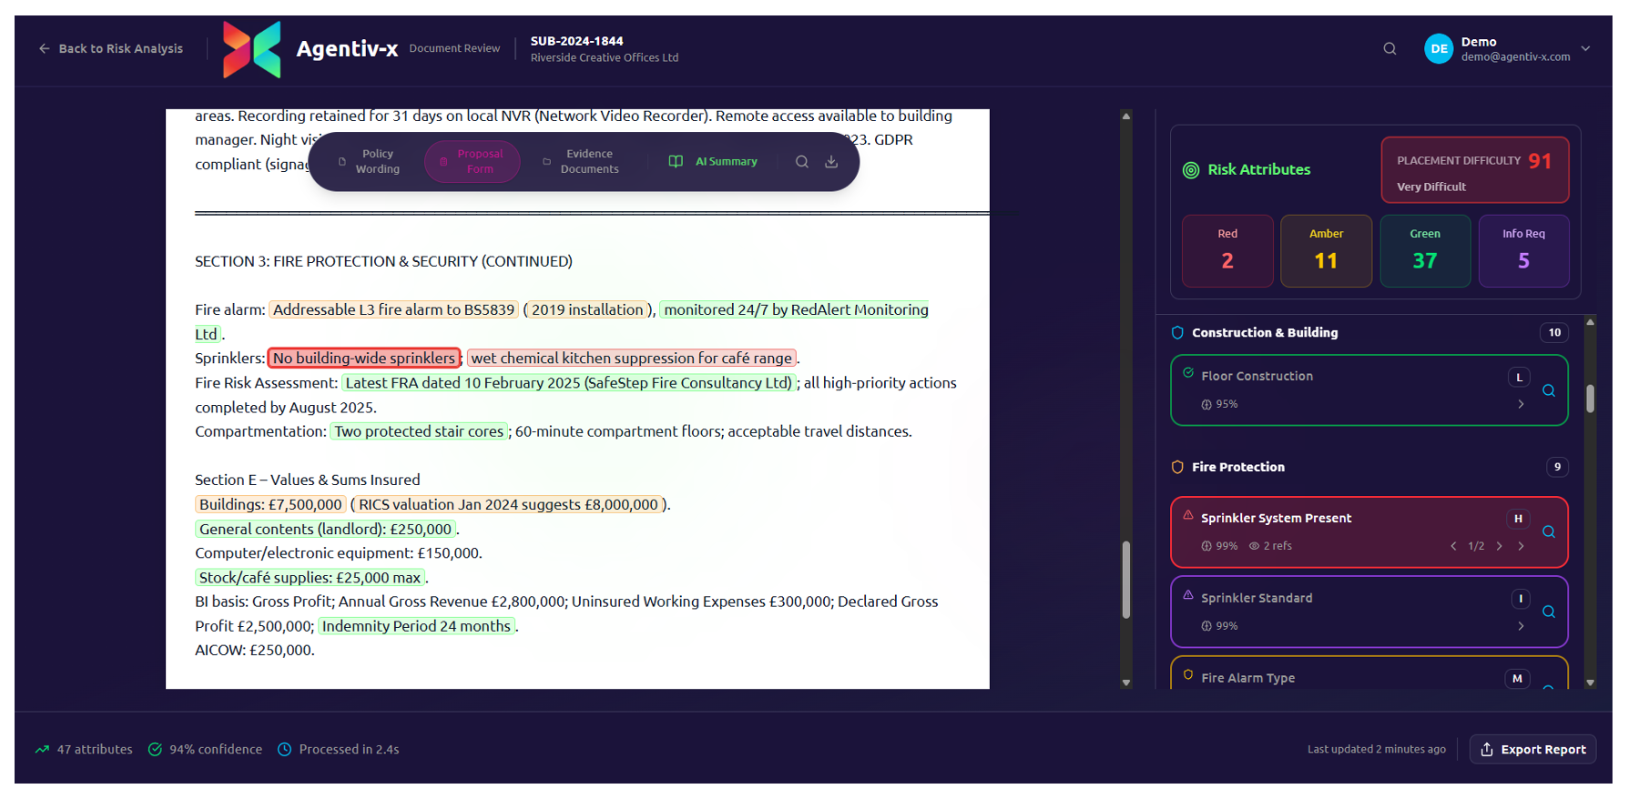Expand the Floor Construction card chevron

(x=1521, y=404)
